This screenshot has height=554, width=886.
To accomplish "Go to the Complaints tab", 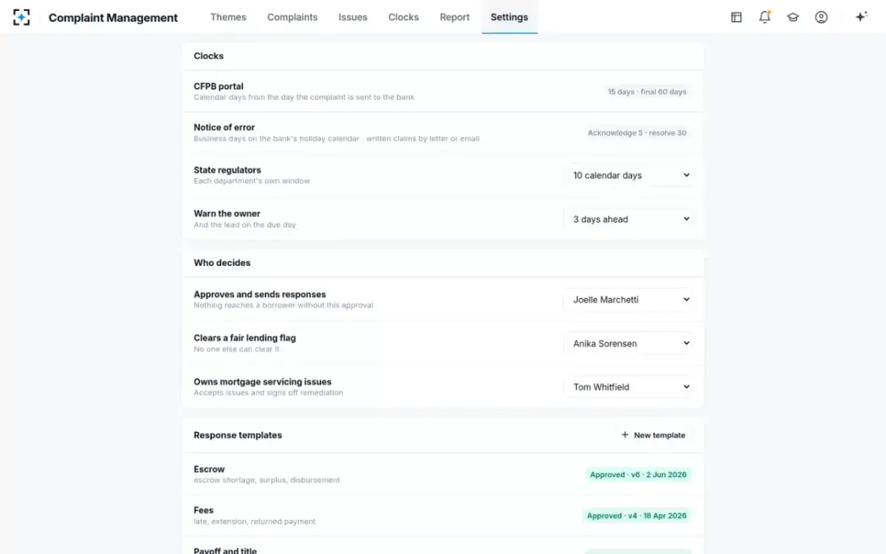I will pyautogui.click(x=292, y=17).
